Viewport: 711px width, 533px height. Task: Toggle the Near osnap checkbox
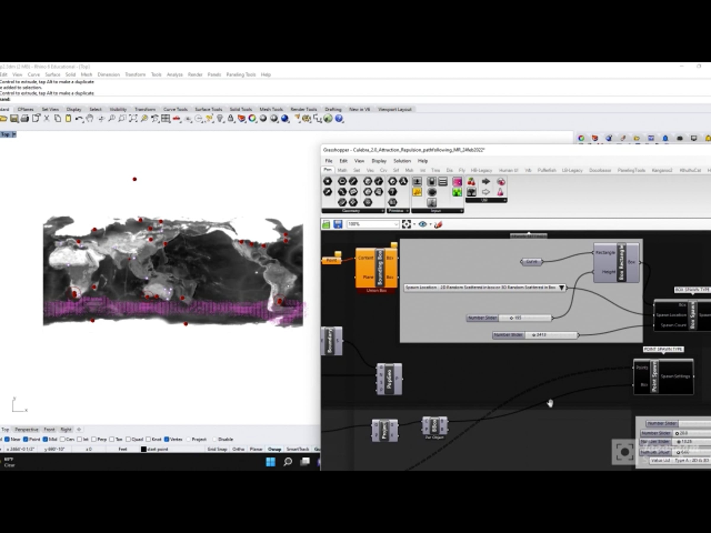7,439
